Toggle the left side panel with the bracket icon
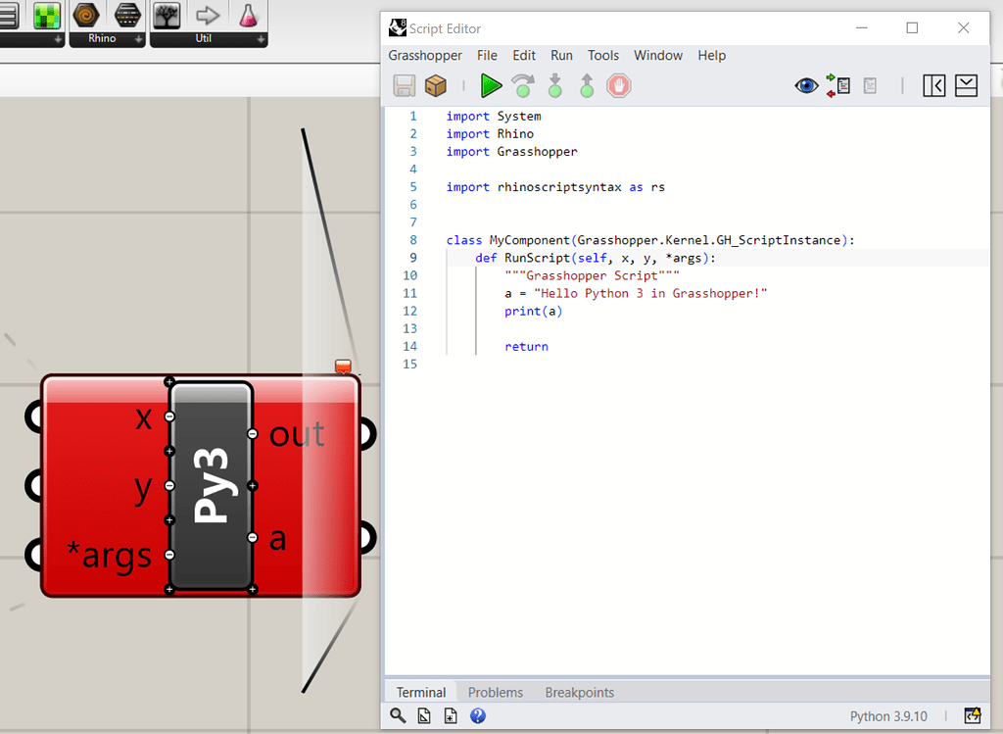Image resolution: width=1003 pixels, height=734 pixels. [933, 85]
